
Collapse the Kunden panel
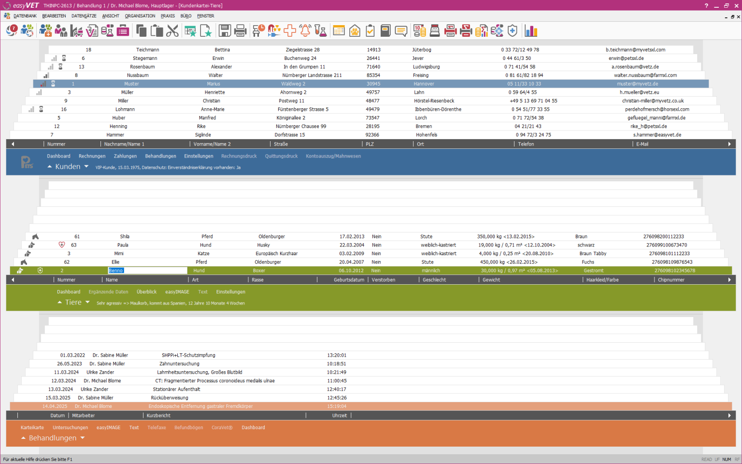click(49, 166)
